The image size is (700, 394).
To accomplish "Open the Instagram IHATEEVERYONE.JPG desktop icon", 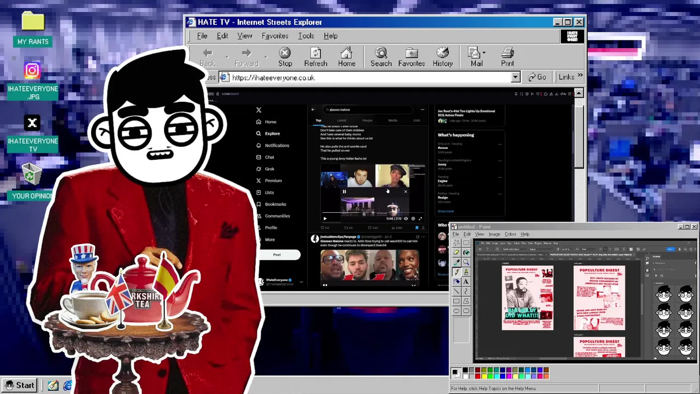I will click(32, 81).
